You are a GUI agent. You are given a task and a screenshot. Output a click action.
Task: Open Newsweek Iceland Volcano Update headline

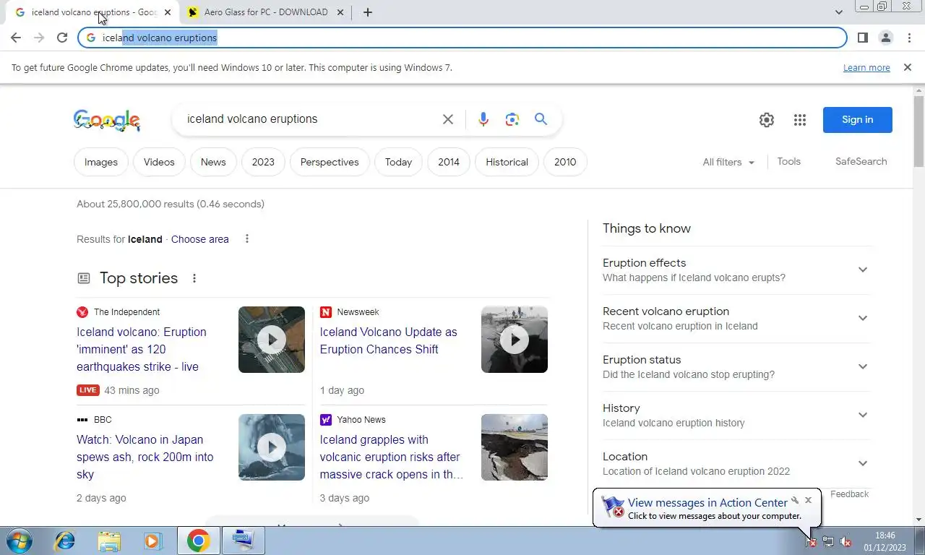pyautogui.click(x=388, y=341)
